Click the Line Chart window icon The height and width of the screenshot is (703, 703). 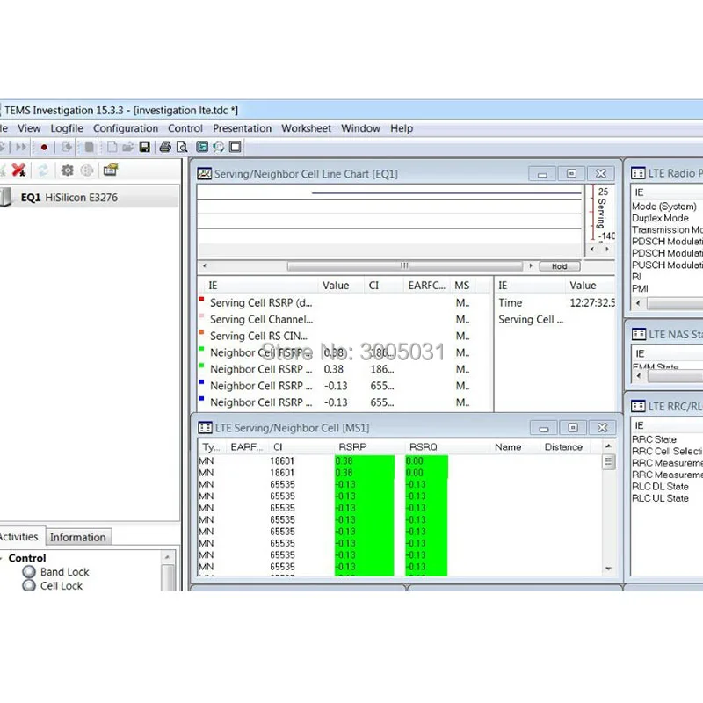[x=205, y=174]
